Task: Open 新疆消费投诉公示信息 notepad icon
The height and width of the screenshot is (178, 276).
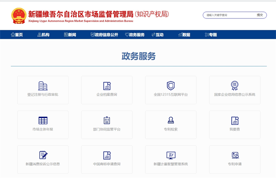Action: (x=43, y=155)
